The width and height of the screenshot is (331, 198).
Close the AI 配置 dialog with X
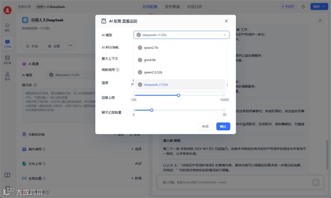coord(226,21)
